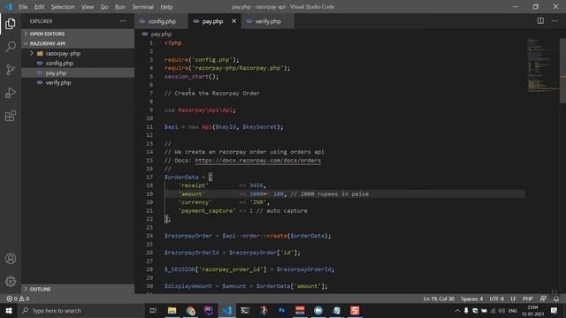Image resolution: width=566 pixels, height=318 pixels.
Task: Open the Run and Debug view
Action: pos(11,93)
